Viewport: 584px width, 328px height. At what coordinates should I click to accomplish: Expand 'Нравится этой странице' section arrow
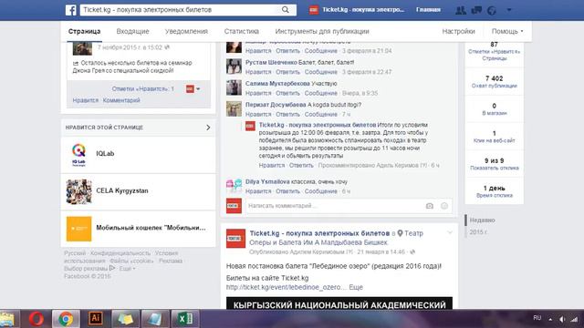(x=208, y=128)
